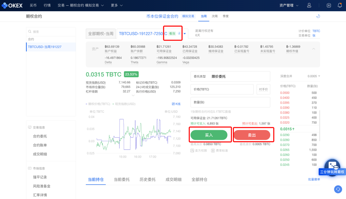The height and width of the screenshot is (199, 346).
Task: Open the K线 chart icon link
Action: 176,104
